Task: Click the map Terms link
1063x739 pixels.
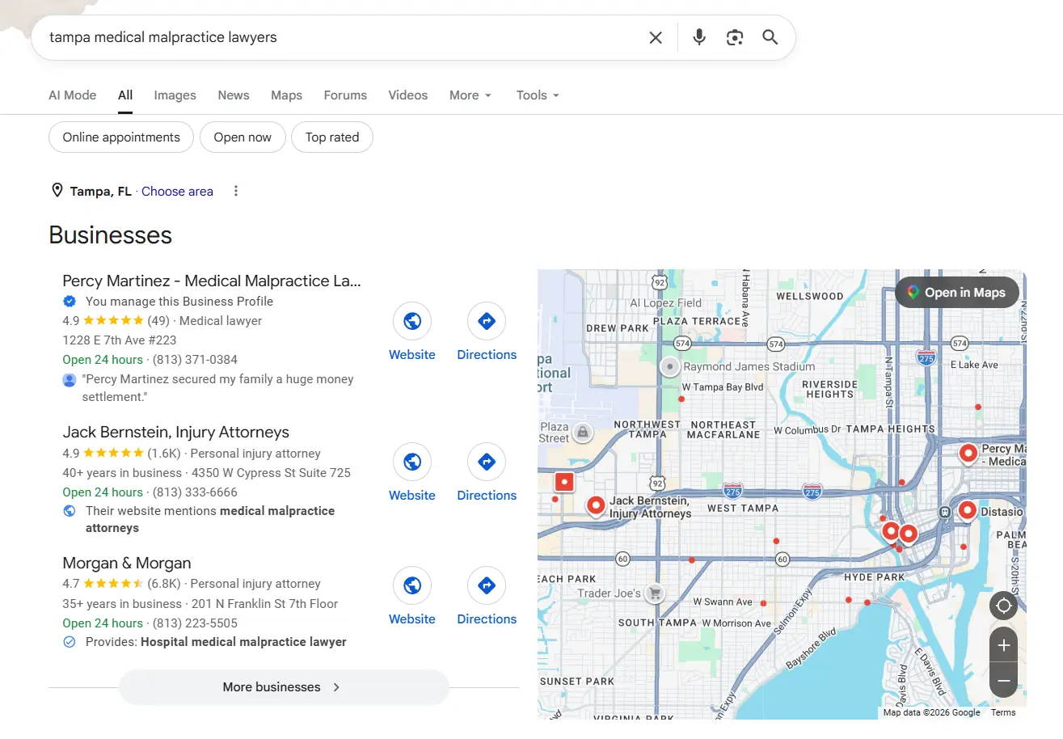Action: 1003,712
